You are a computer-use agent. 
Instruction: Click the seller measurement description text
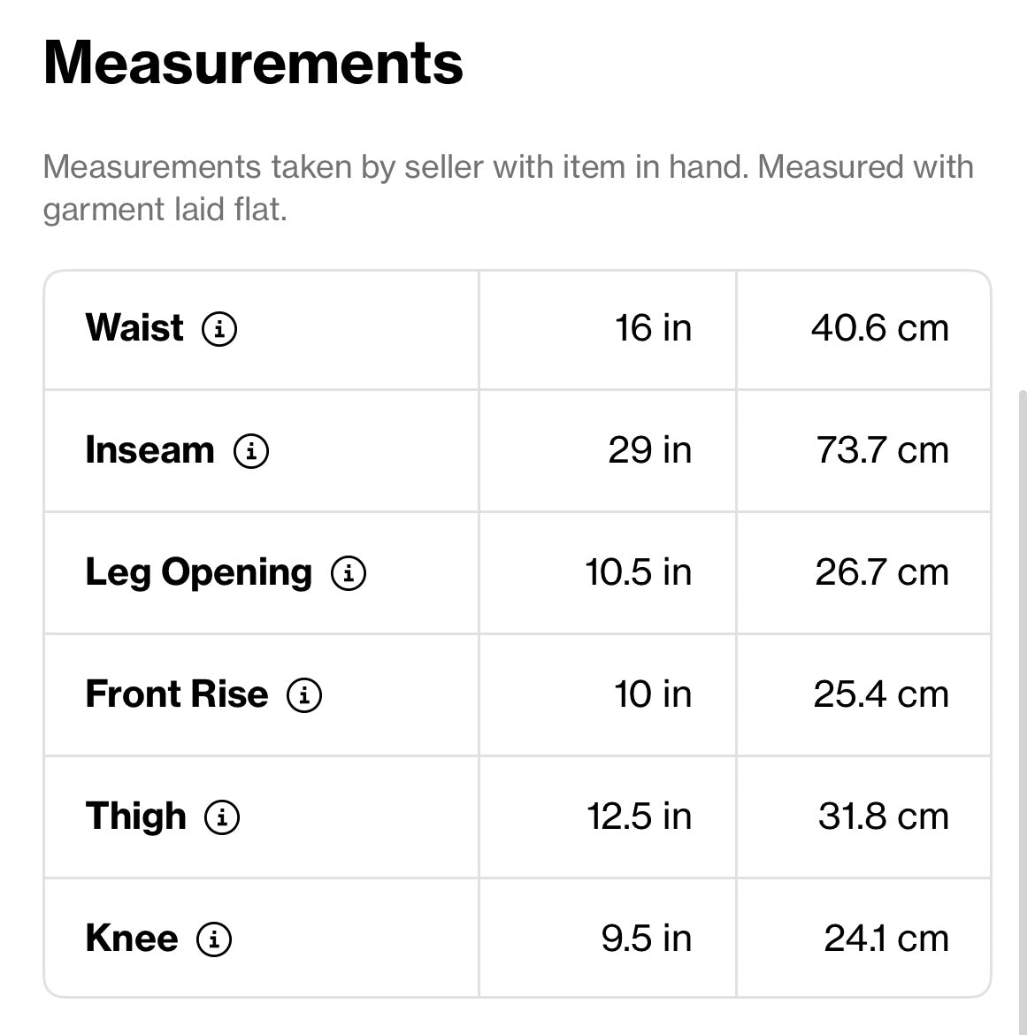pyautogui.click(x=508, y=188)
